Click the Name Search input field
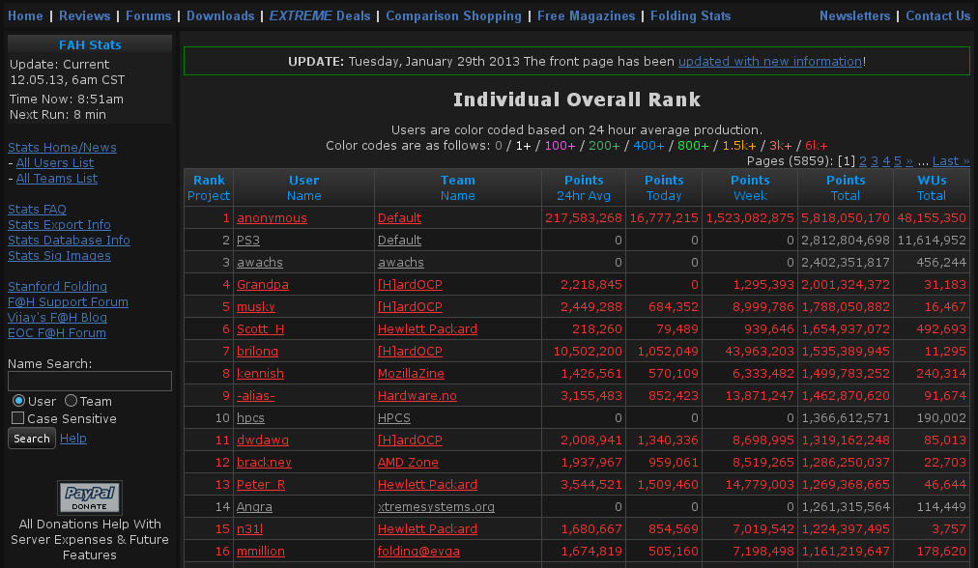Screen dimensions: 978x568 (x=90, y=381)
